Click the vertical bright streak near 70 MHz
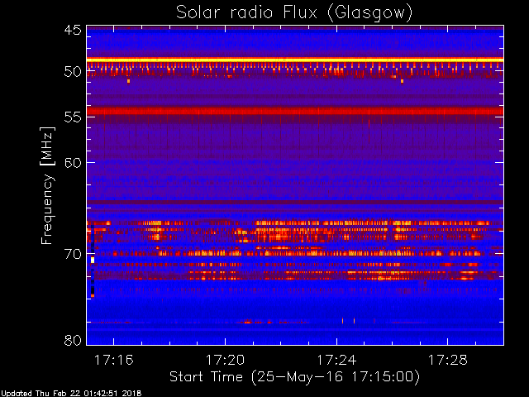 click(93, 261)
